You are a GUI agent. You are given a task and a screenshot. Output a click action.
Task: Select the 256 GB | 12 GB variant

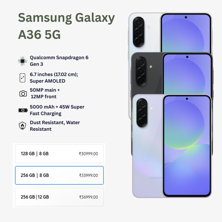click(x=59, y=197)
